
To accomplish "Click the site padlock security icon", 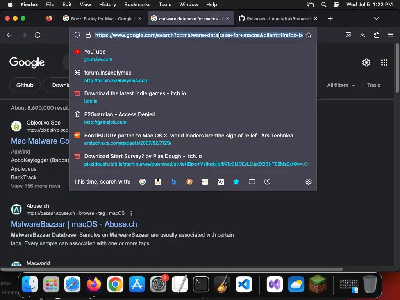I will click(88, 35).
